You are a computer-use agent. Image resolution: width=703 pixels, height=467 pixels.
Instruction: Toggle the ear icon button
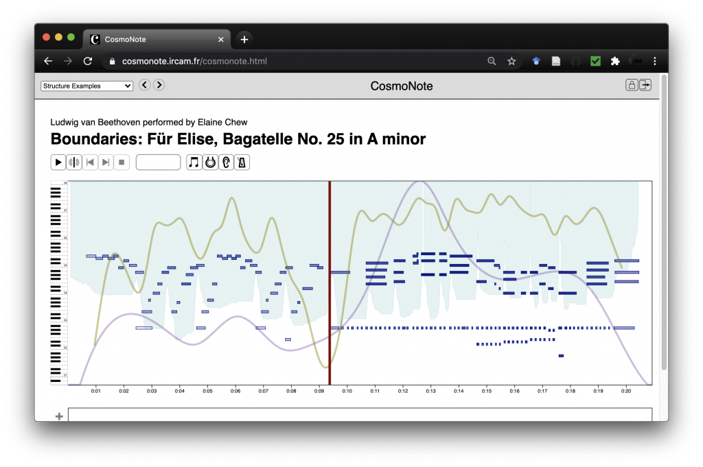coord(226,163)
